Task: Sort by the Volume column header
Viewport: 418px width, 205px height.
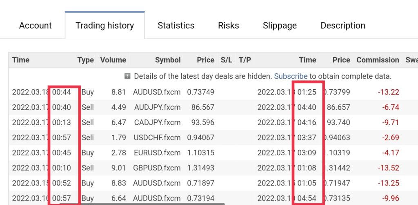Action: point(113,60)
